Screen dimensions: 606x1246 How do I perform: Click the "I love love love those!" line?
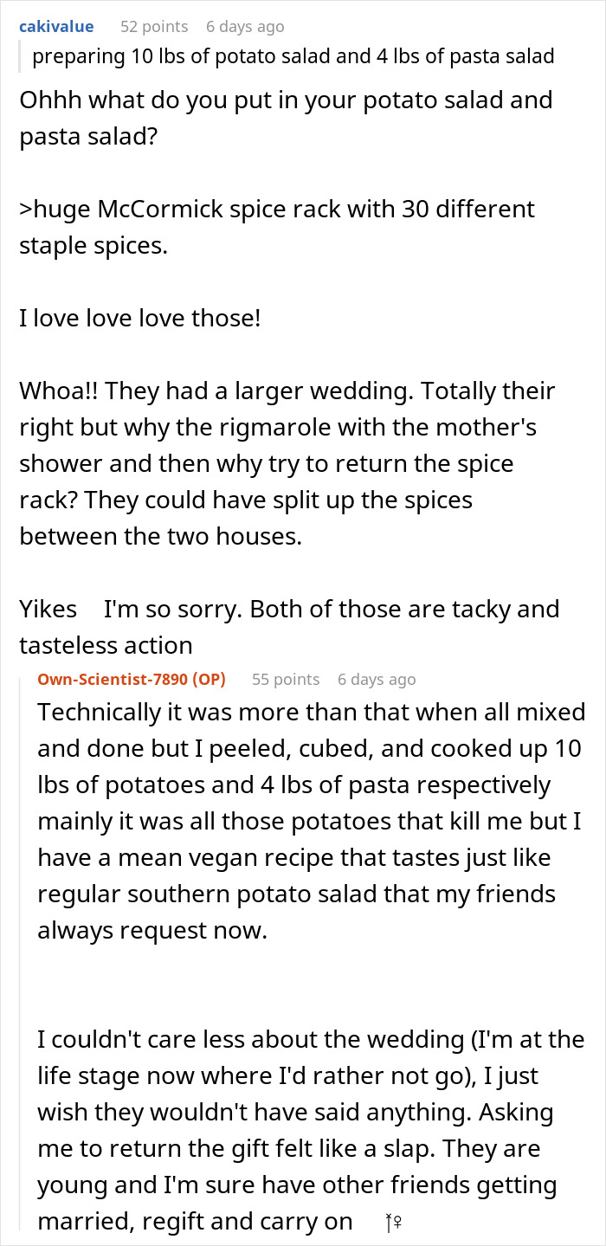pos(139,318)
